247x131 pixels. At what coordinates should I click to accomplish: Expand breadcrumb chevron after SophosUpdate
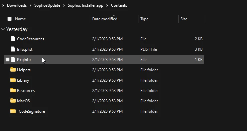[x=64, y=5]
